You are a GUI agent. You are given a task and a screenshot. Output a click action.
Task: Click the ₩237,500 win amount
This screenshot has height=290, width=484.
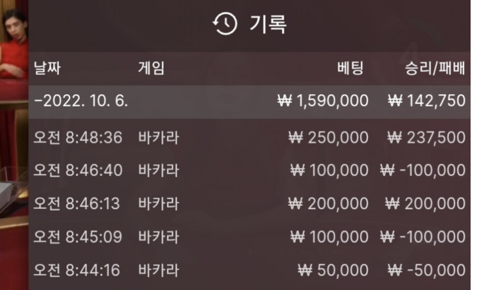426,138
